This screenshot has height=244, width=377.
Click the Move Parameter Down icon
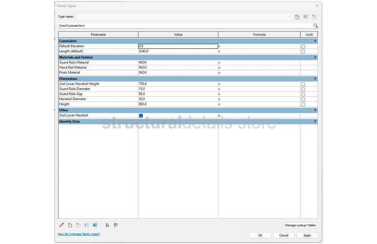coord(95,225)
